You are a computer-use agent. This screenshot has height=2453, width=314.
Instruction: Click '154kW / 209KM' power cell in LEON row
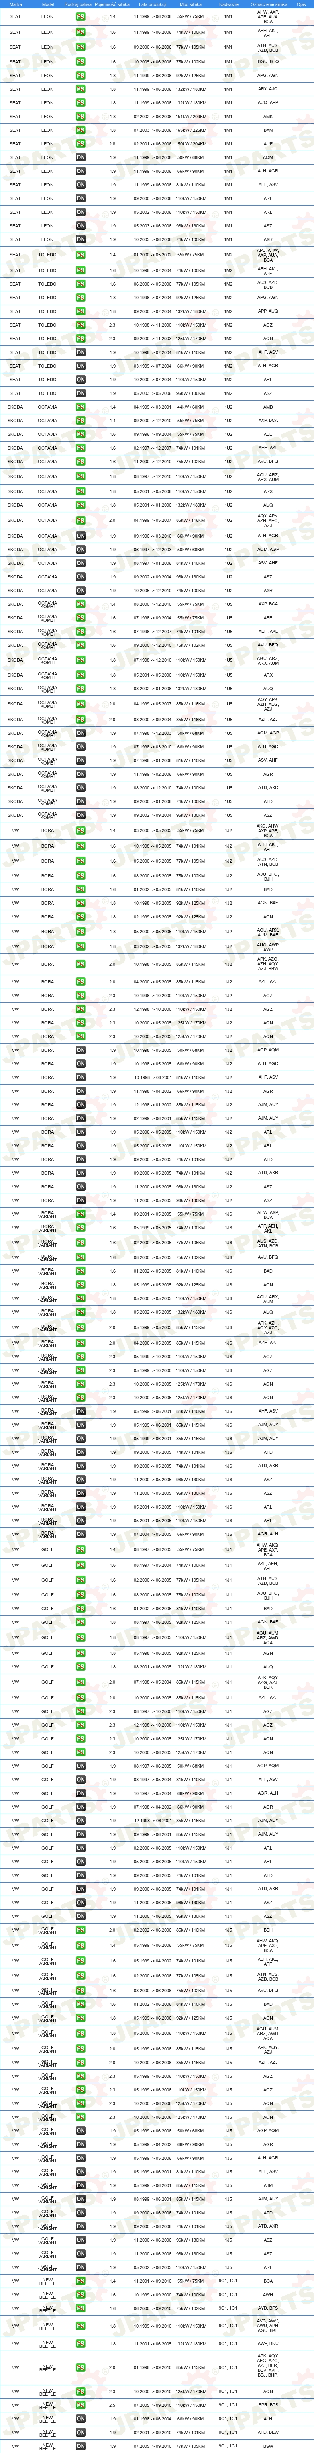(x=190, y=116)
